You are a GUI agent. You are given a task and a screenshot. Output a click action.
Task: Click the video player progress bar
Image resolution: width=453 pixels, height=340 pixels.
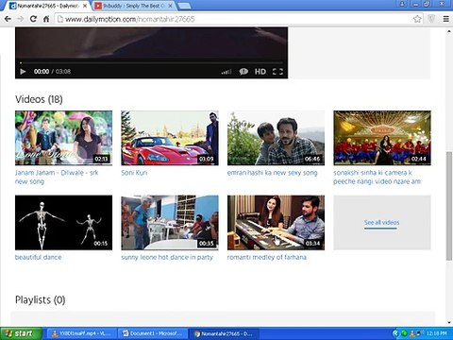151,63
